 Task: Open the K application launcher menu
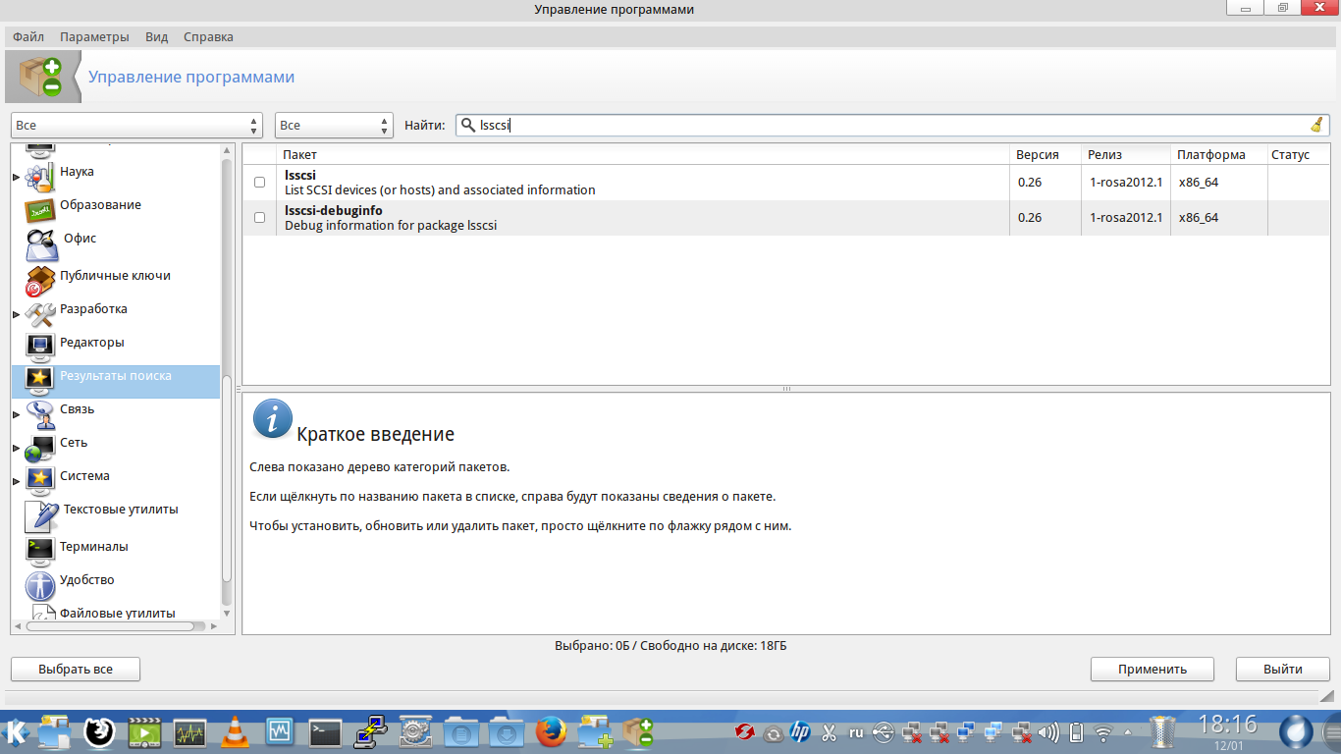[x=16, y=731]
